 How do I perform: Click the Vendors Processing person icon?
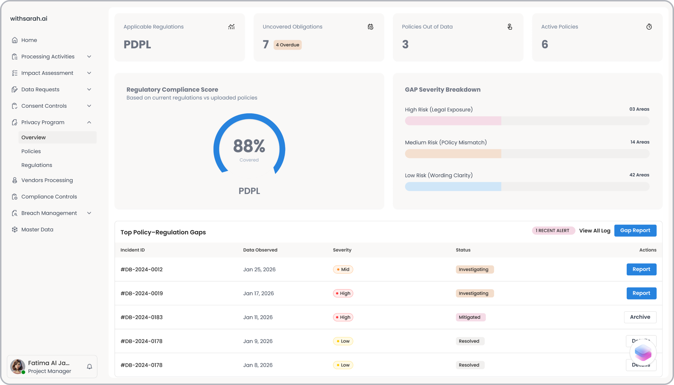click(15, 180)
